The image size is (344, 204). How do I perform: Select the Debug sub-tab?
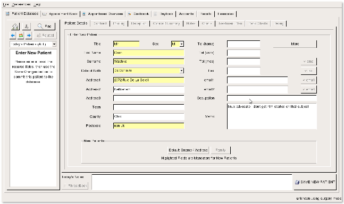coord(279,23)
